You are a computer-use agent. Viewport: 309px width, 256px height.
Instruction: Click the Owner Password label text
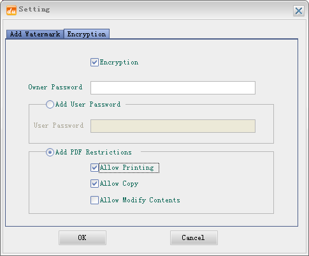pyautogui.click(x=55, y=87)
